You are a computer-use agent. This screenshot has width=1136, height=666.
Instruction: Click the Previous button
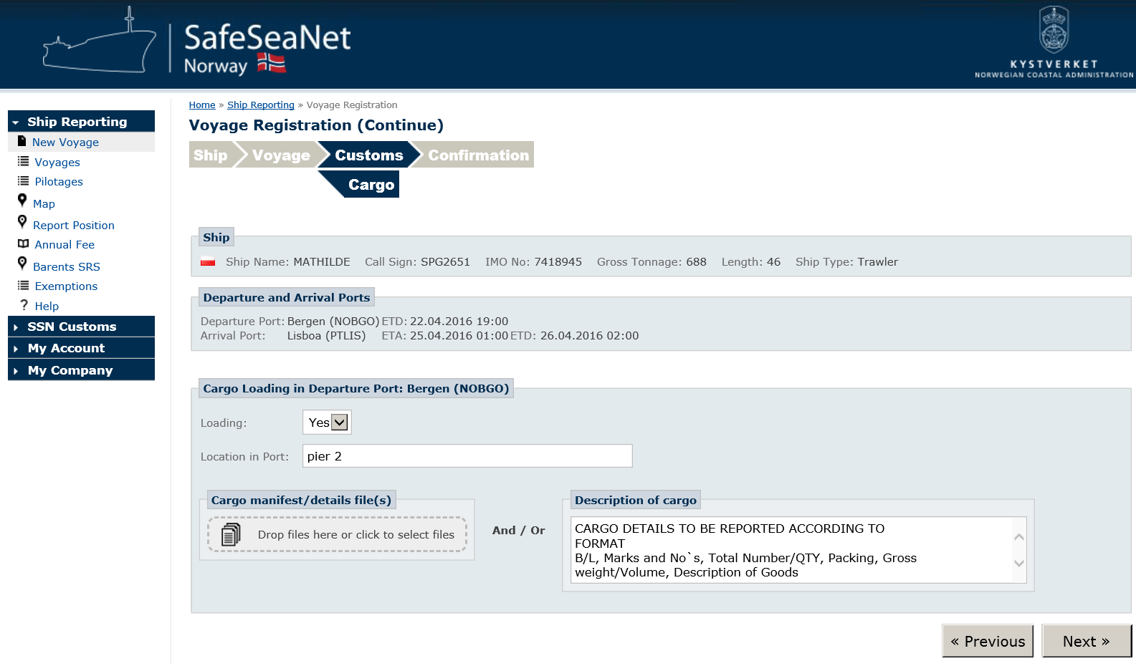coord(988,641)
